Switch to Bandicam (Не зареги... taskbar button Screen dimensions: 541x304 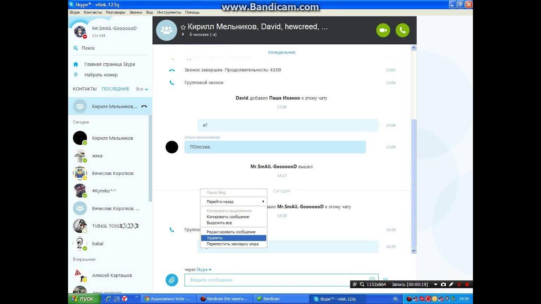225,299
